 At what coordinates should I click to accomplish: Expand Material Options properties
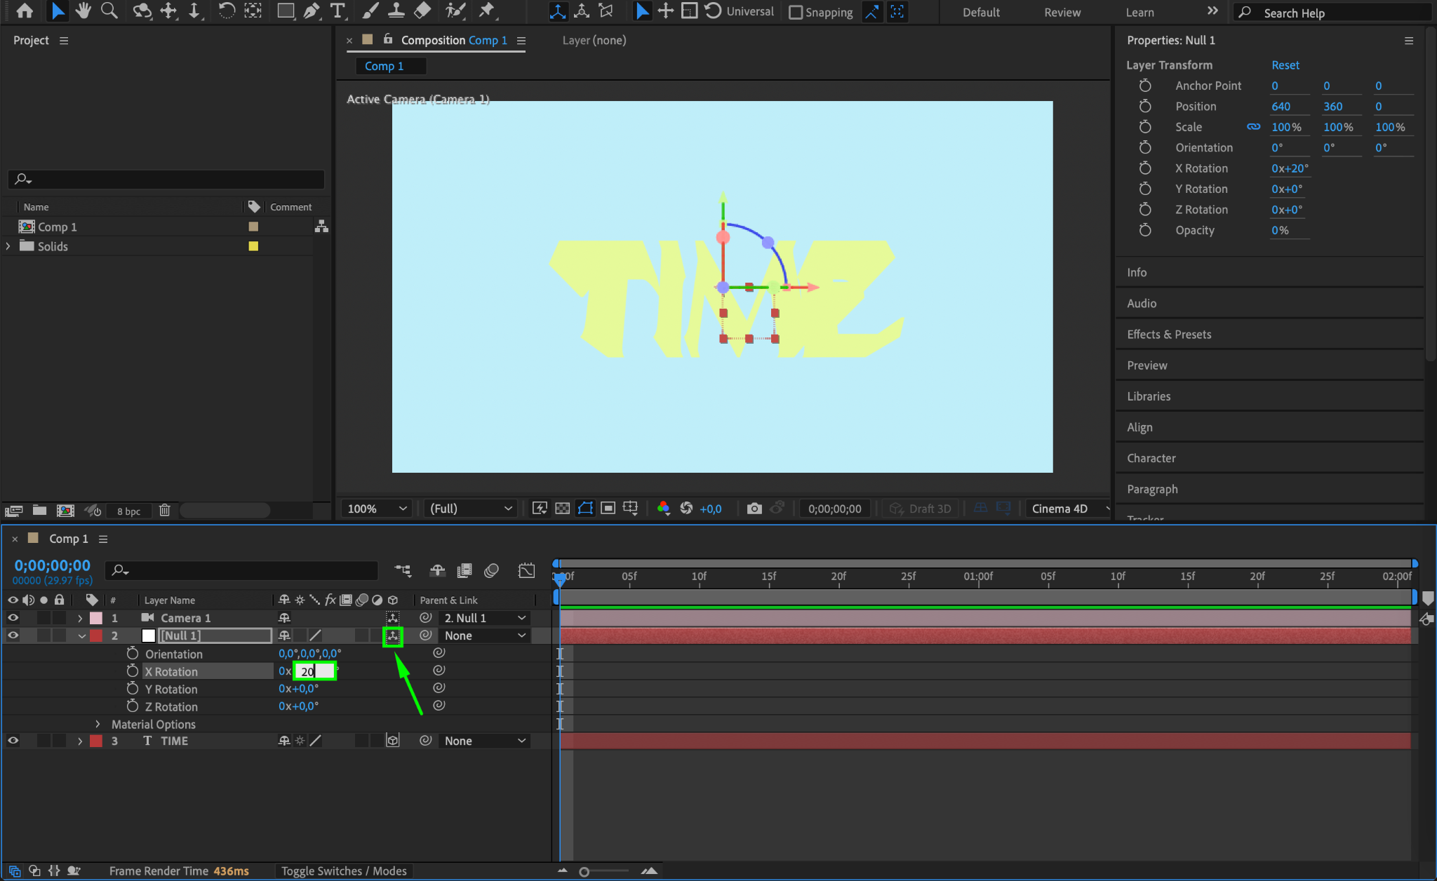pos(98,724)
